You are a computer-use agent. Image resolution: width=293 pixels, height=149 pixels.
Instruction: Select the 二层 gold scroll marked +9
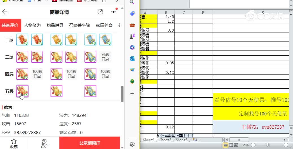(x=56, y=40)
